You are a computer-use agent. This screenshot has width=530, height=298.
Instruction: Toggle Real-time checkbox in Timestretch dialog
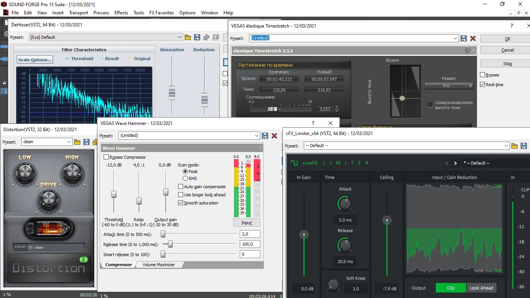click(x=483, y=85)
